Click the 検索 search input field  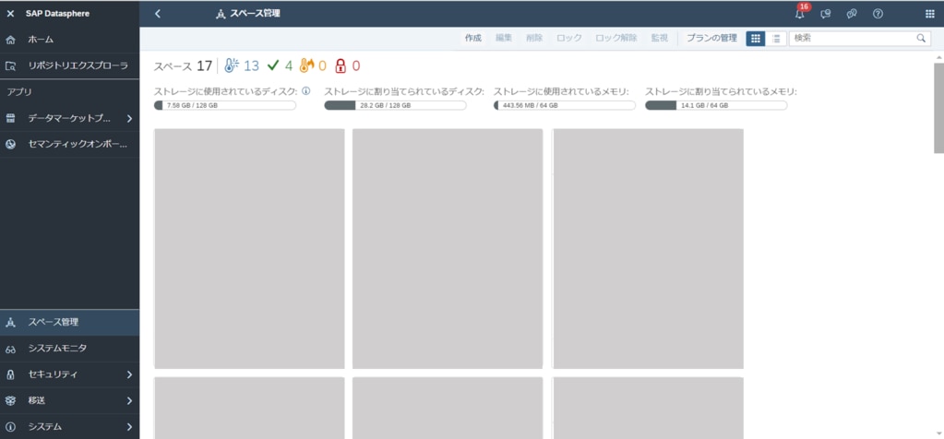[852, 39]
